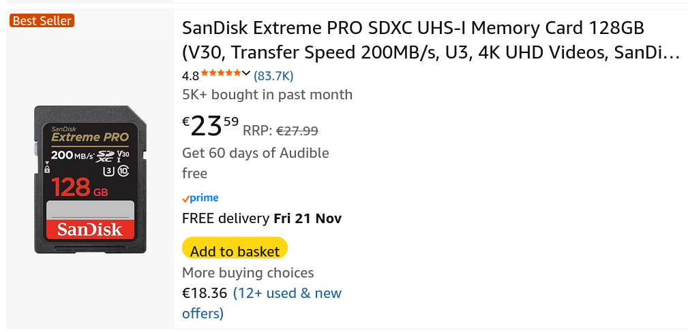Viewport: 688px width, 332px height.
Task: Open the 12+ used & new offers link
Action: point(286,294)
